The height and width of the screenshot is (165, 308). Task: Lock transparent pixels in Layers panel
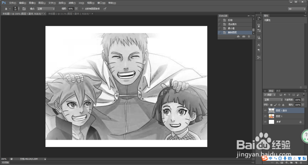271,105
